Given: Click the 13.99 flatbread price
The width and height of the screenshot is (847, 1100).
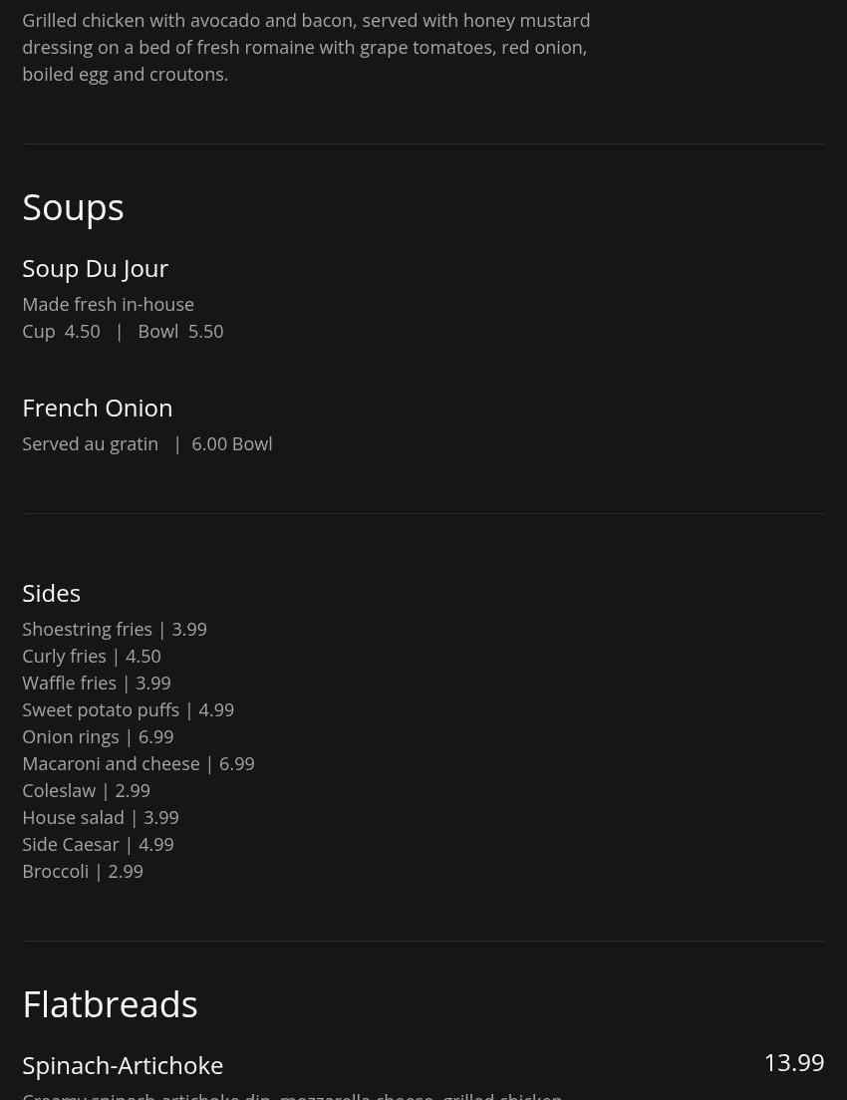Looking at the screenshot, I should pos(793,1062).
